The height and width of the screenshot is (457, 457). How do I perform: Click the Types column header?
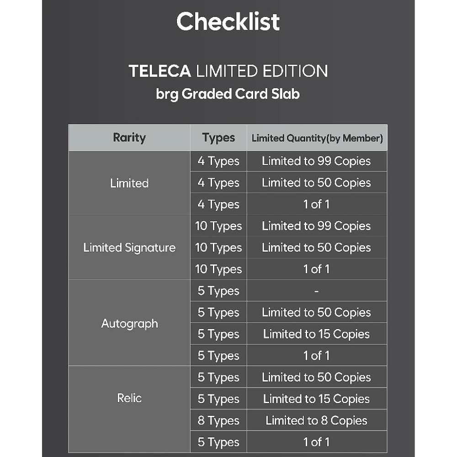[x=218, y=138]
